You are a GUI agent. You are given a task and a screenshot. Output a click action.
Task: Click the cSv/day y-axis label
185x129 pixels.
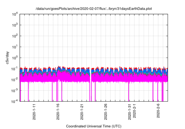pyautogui.click(x=8, y=58)
